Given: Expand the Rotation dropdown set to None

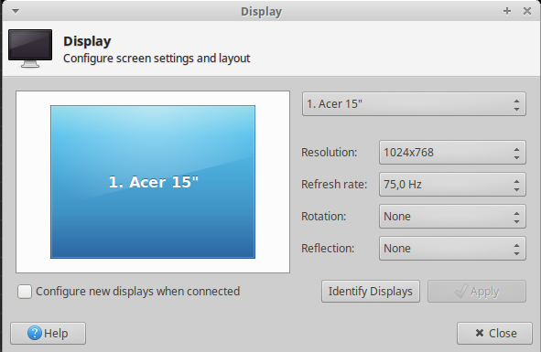Looking at the screenshot, I should (x=452, y=216).
